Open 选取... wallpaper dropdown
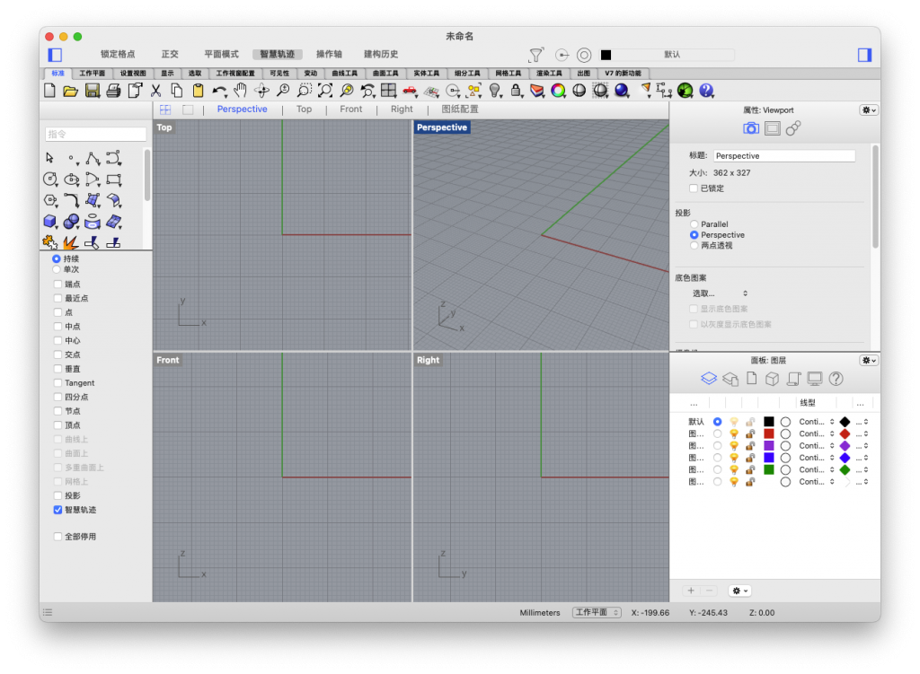Image resolution: width=920 pixels, height=674 pixels. (720, 293)
